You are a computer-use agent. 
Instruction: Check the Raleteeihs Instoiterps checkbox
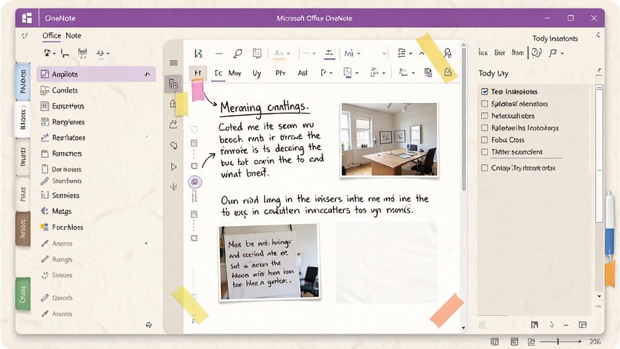pos(484,128)
